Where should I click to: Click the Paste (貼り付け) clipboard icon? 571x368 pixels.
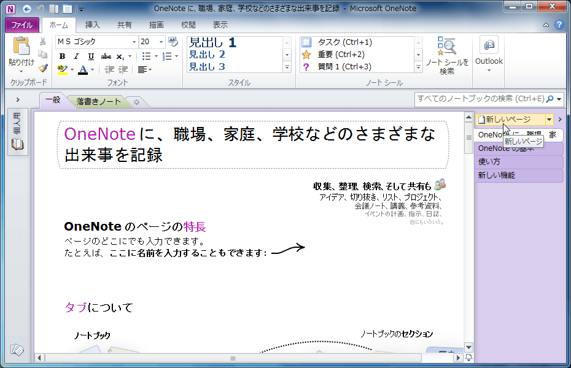[21, 47]
